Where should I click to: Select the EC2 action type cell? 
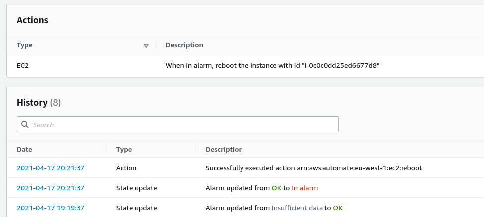click(x=23, y=65)
